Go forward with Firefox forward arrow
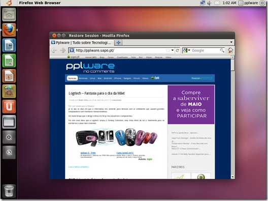The width and height of the screenshot is (268, 201). tap(63, 50)
